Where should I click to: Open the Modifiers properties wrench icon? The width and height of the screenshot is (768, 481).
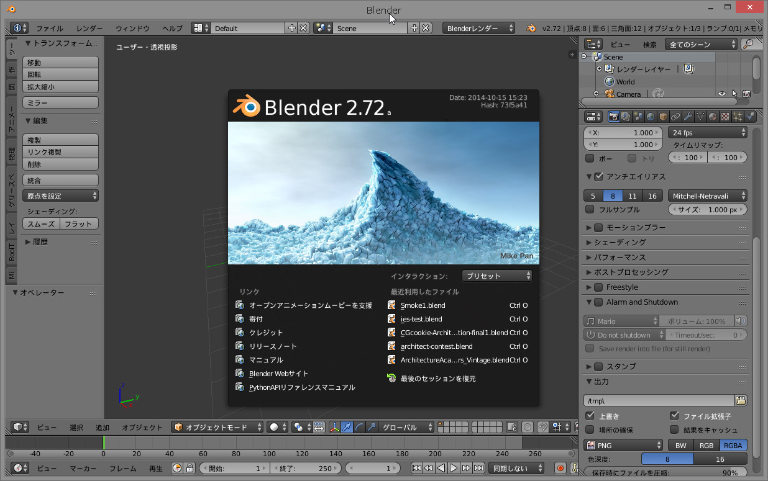pos(688,117)
